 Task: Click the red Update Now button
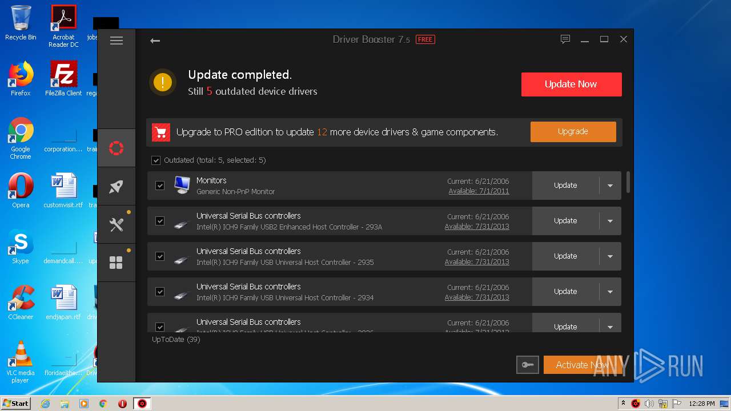(x=571, y=84)
